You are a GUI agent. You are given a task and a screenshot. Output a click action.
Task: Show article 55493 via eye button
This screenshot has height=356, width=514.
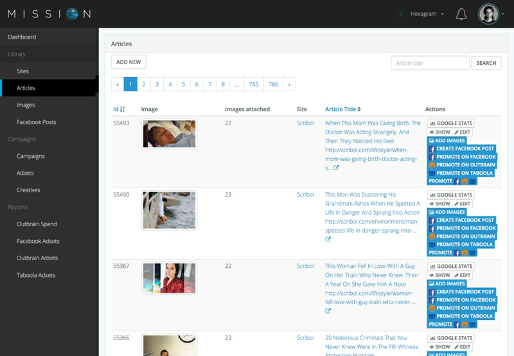click(439, 132)
